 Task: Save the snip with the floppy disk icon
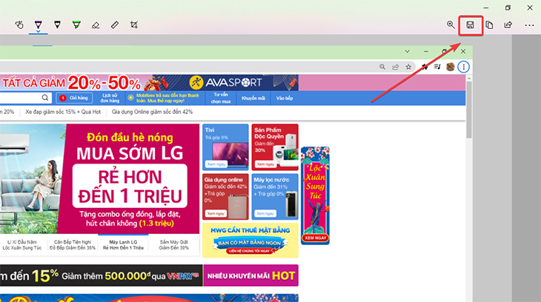470,25
